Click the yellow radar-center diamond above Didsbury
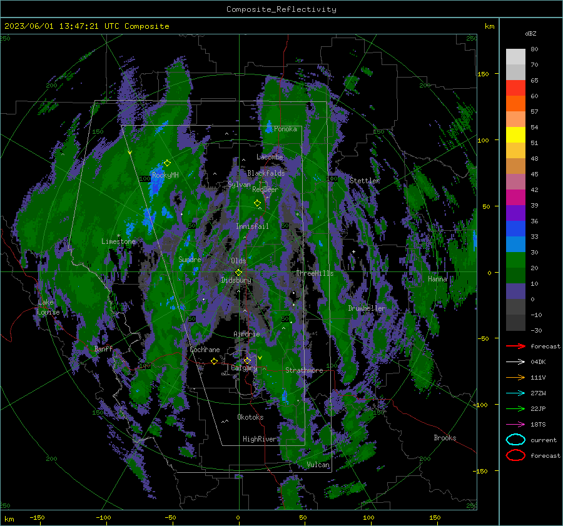The height and width of the screenshot is (526, 563). (238, 273)
